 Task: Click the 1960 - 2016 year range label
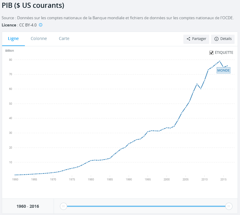[x=28, y=206]
